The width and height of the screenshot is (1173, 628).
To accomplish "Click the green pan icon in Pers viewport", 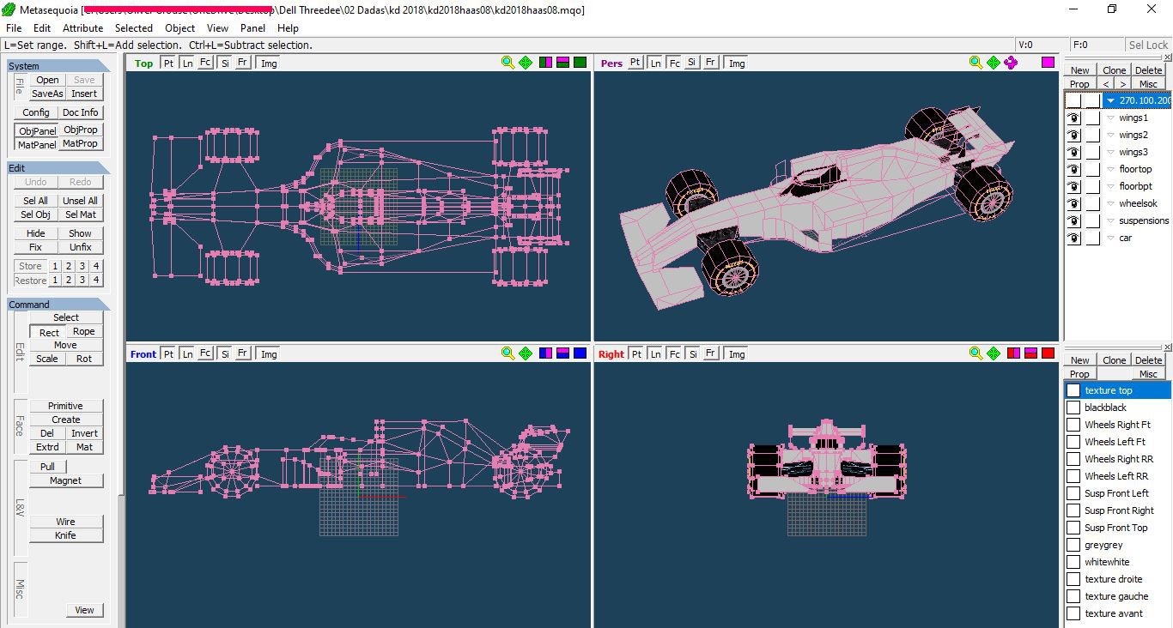I will (x=994, y=63).
